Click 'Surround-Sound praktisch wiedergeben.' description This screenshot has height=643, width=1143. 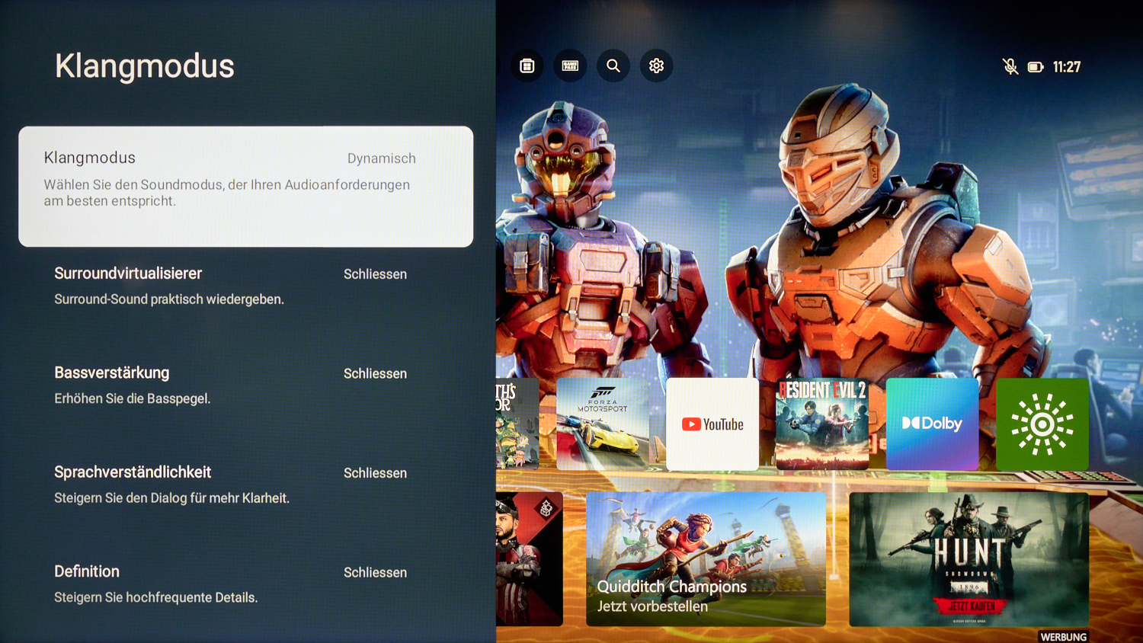pos(169,299)
